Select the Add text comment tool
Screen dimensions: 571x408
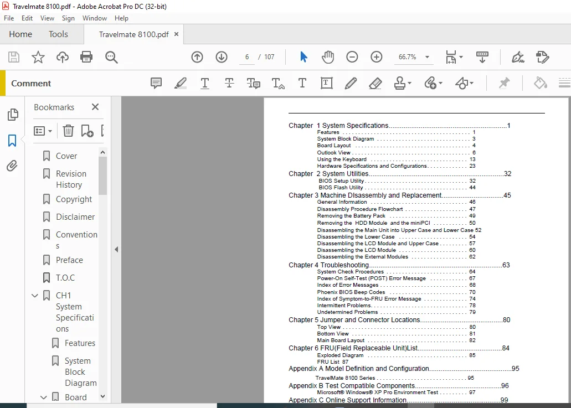click(x=302, y=84)
